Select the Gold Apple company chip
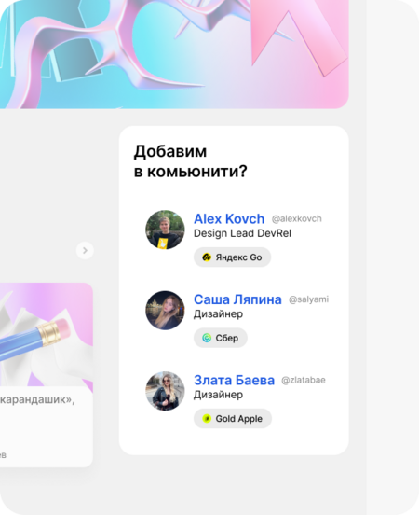 tap(233, 418)
